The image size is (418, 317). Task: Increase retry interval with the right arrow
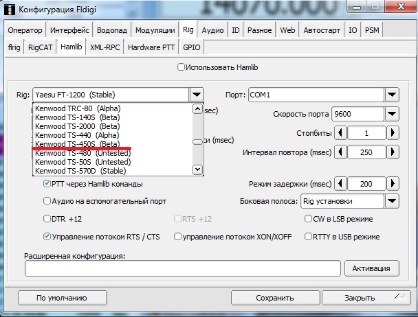pos(392,152)
